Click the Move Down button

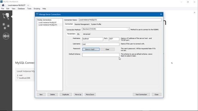pos(90,95)
